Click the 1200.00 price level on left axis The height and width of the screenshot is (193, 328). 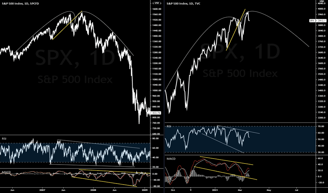coord(157,63)
